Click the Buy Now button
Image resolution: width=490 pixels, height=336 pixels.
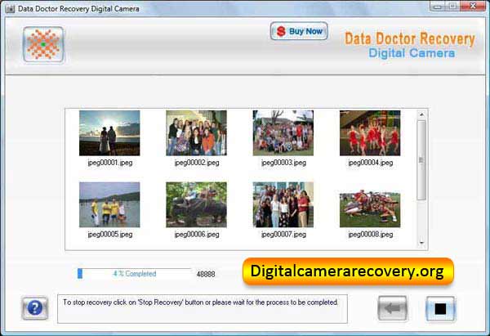click(299, 31)
